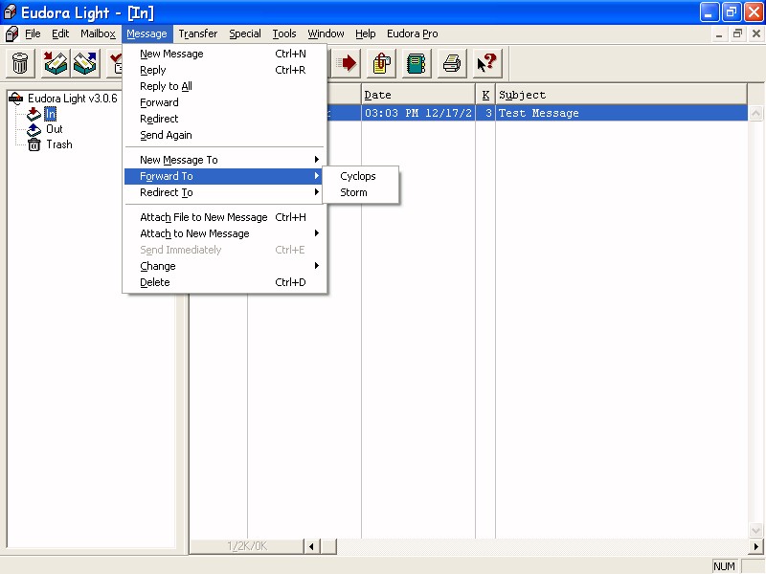The height and width of the screenshot is (574, 766).
Task: Choose Forward in the Message menu
Action: (x=224, y=102)
